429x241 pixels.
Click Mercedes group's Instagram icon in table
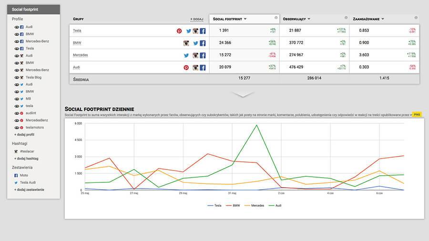coord(195,55)
